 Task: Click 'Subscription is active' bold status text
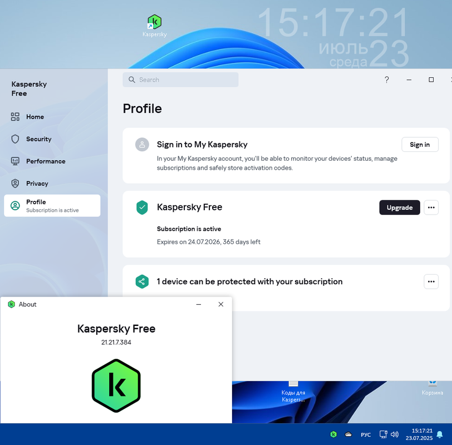[189, 229]
